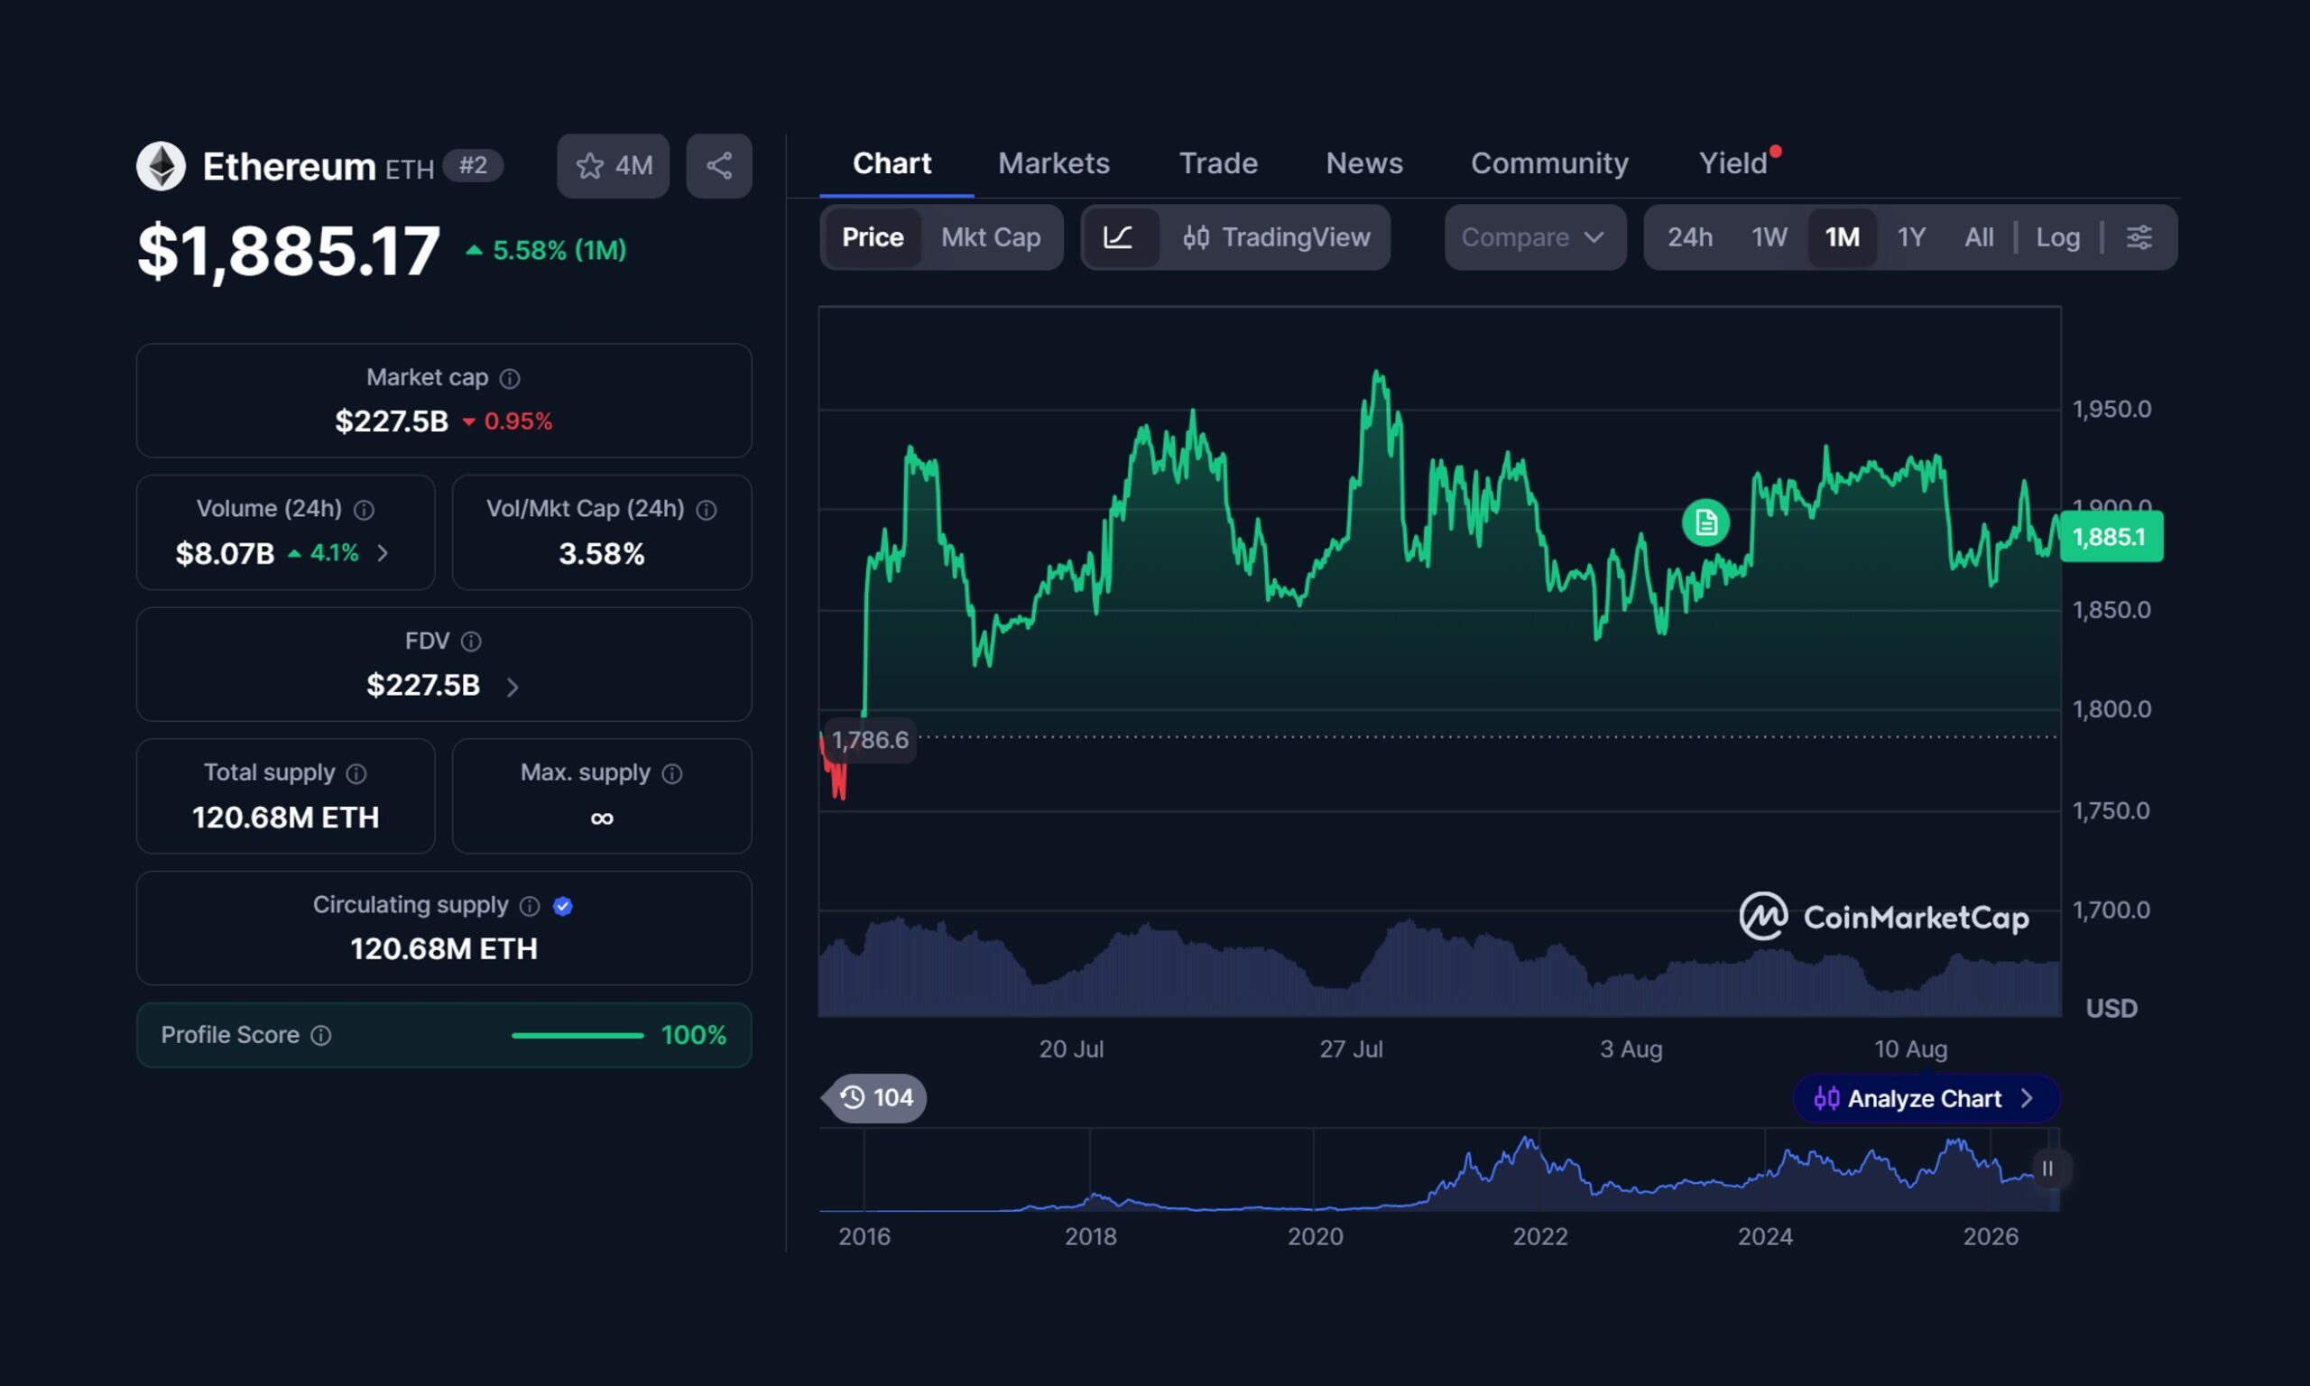The width and height of the screenshot is (2310, 1386).
Task: Click the 100% profile score value
Action: click(693, 1036)
